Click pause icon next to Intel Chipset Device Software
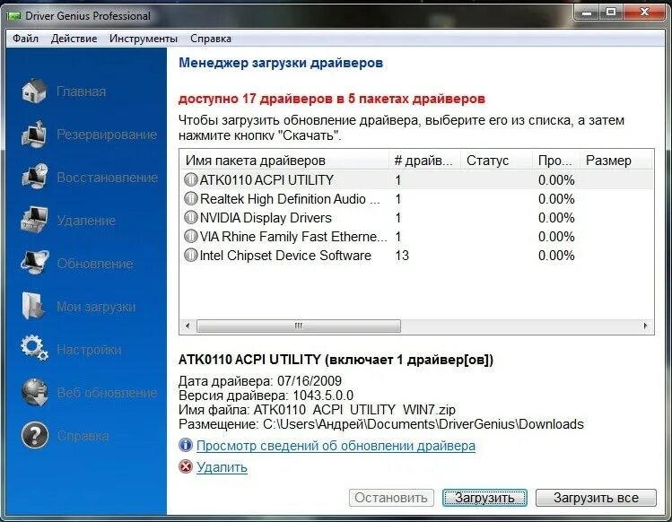Image resolution: width=672 pixels, height=522 pixels. [191, 255]
